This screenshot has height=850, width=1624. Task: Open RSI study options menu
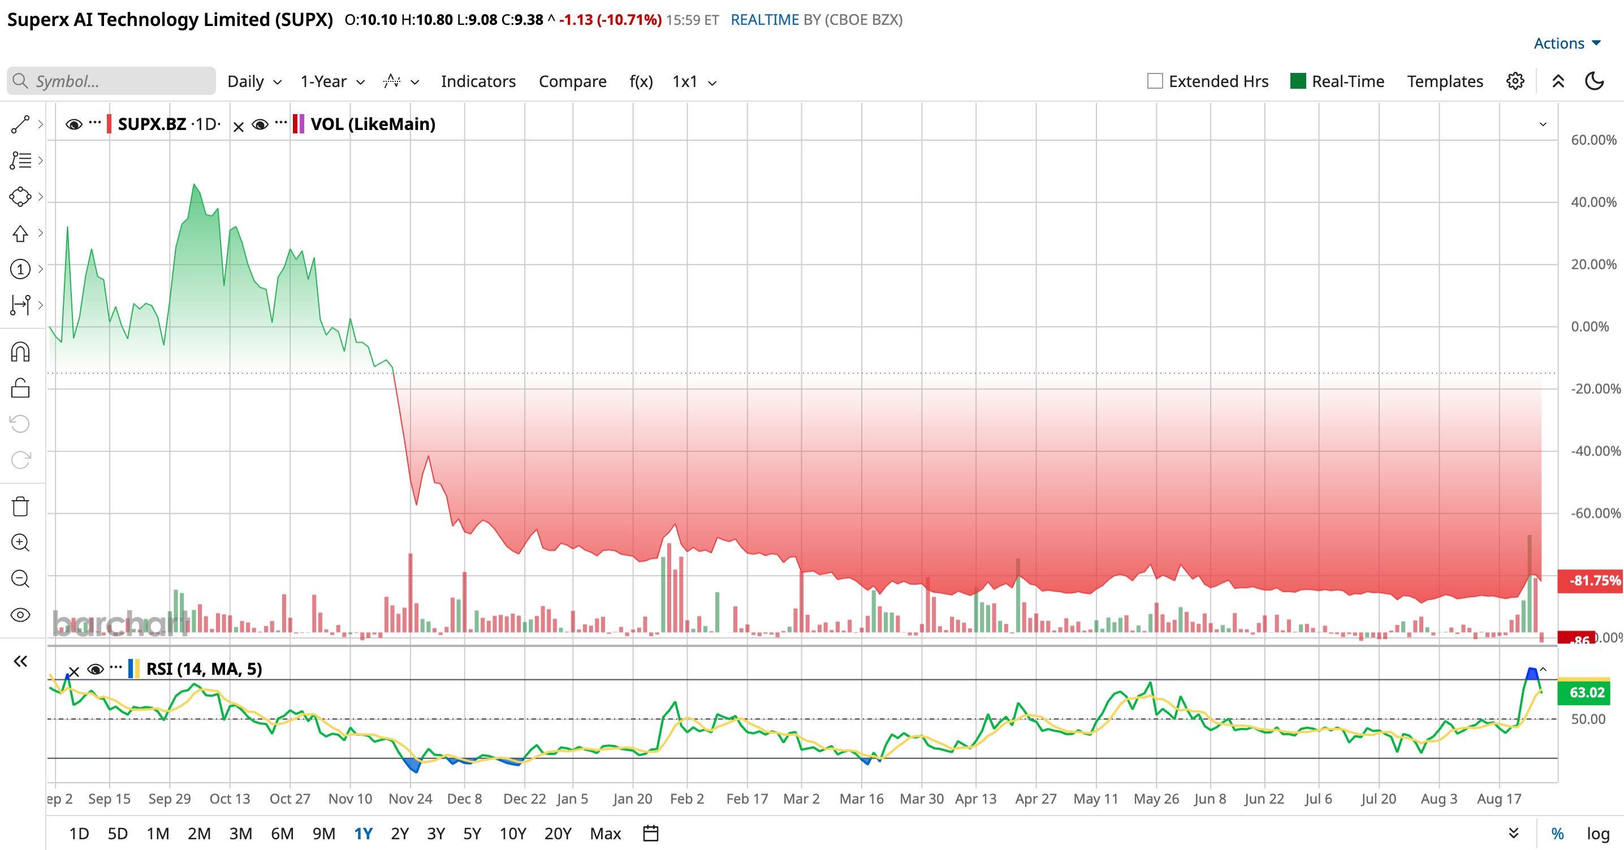[x=116, y=667]
